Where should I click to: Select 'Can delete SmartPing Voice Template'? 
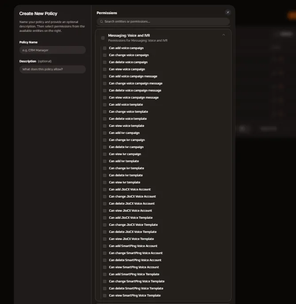(105, 289)
